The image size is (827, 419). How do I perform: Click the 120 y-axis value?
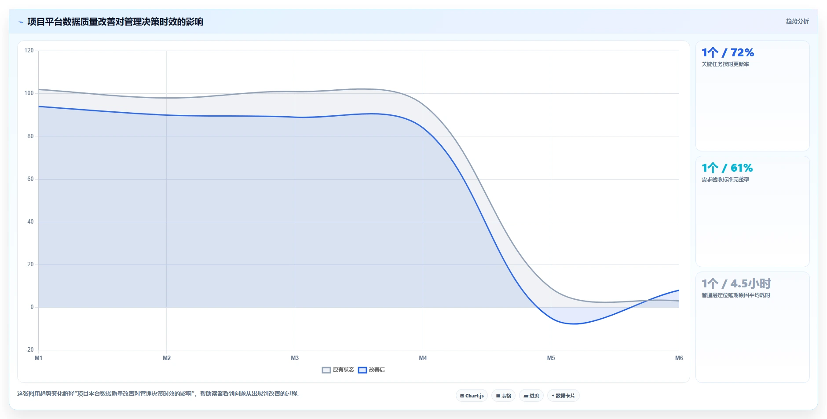[29, 51]
